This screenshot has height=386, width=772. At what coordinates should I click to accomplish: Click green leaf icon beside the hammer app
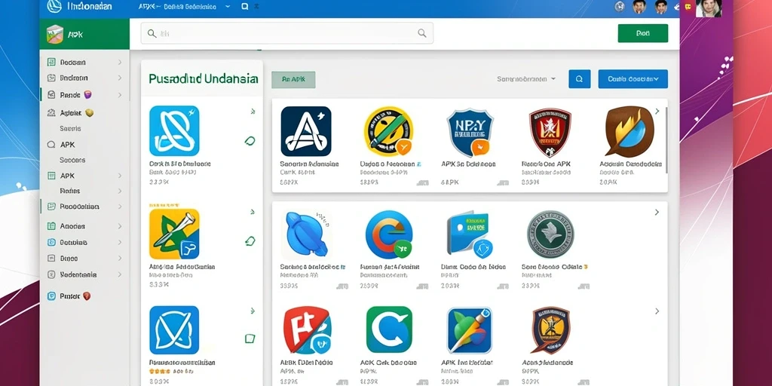click(x=250, y=240)
